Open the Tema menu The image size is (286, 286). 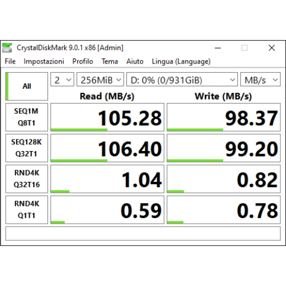(x=110, y=61)
